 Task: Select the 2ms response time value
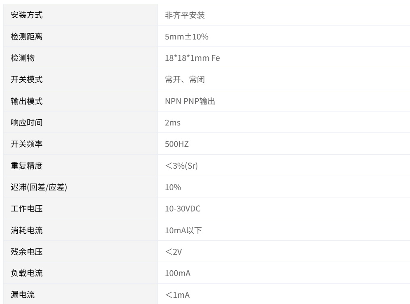173,123
